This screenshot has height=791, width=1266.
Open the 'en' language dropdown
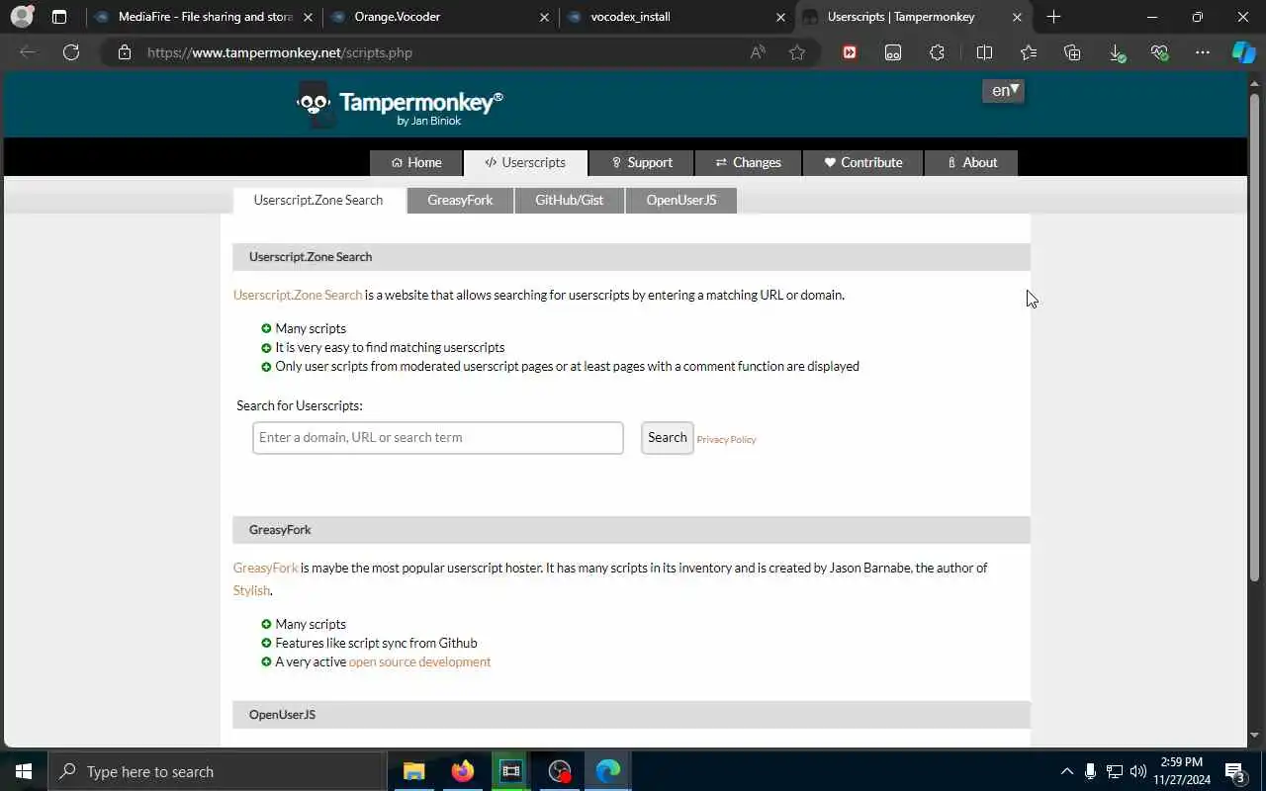click(x=1003, y=91)
